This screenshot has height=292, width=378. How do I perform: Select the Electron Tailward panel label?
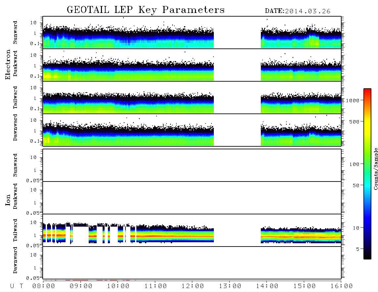(x=15, y=98)
